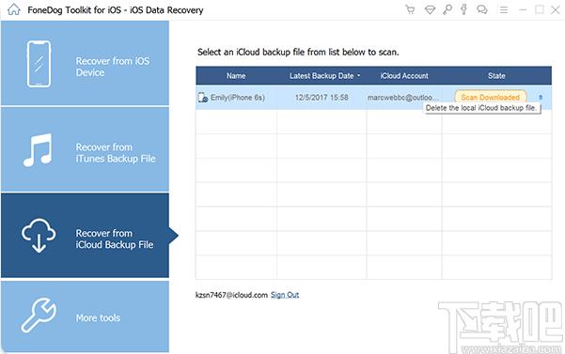565x354 pixels.
Task: Sort by Latest Backup Date arrow
Action: [x=358, y=76]
